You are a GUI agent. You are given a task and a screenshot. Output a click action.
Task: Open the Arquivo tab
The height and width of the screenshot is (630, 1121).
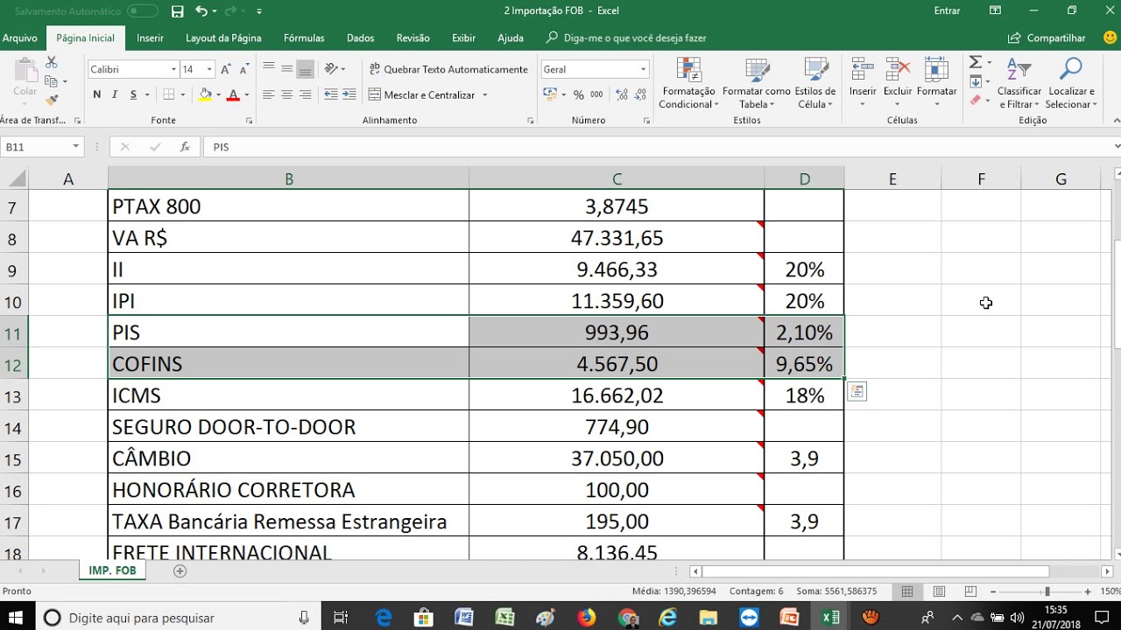20,38
